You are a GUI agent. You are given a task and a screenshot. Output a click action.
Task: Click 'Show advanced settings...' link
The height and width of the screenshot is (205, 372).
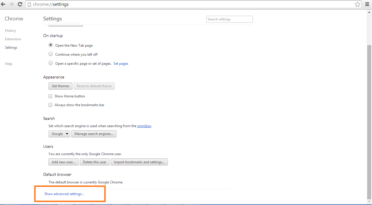coord(64,194)
